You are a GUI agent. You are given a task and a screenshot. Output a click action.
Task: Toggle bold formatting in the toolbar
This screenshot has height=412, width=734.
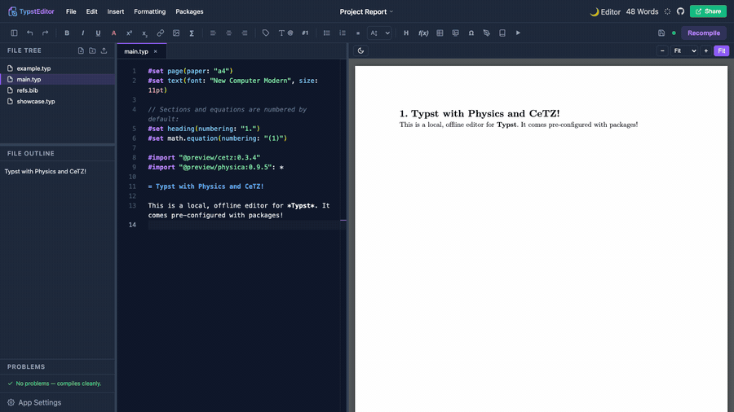[x=67, y=33]
